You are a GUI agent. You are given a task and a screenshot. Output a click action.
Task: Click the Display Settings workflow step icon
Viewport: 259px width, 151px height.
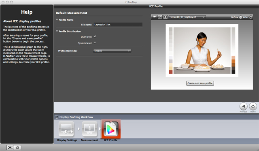coord(66,129)
